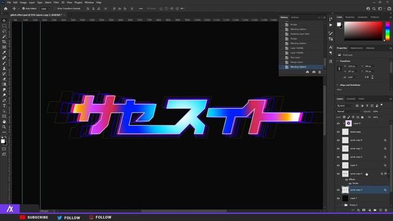The width and height of the screenshot is (393, 221).
Task: Select the Crop tool
Action: point(4,42)
